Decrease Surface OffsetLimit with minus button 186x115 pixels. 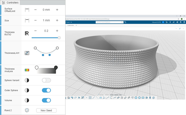[36, 10]
